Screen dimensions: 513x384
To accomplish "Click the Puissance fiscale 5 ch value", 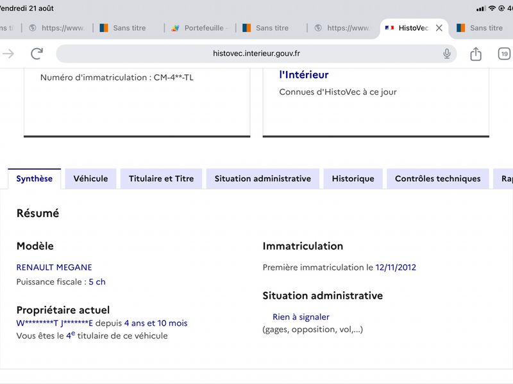I will (x=97, y=282).
